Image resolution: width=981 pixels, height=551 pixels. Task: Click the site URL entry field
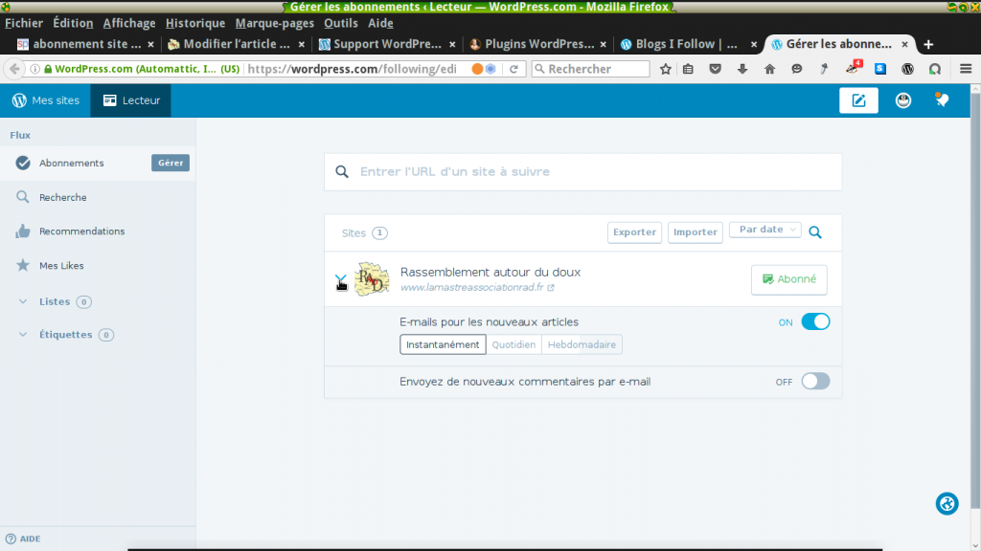pos(594,172)
